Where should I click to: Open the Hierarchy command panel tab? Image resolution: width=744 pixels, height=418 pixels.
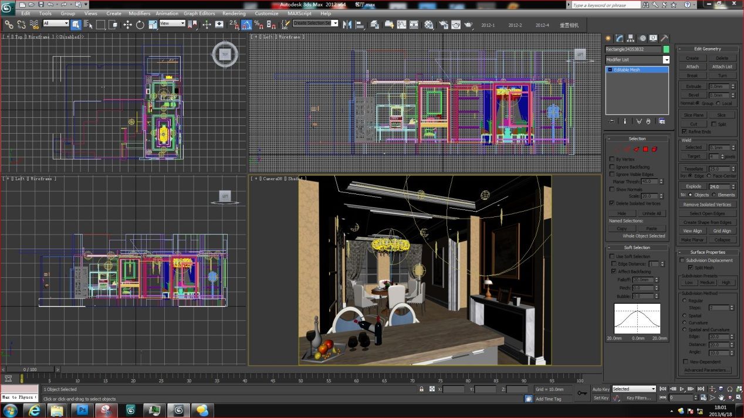631,38
